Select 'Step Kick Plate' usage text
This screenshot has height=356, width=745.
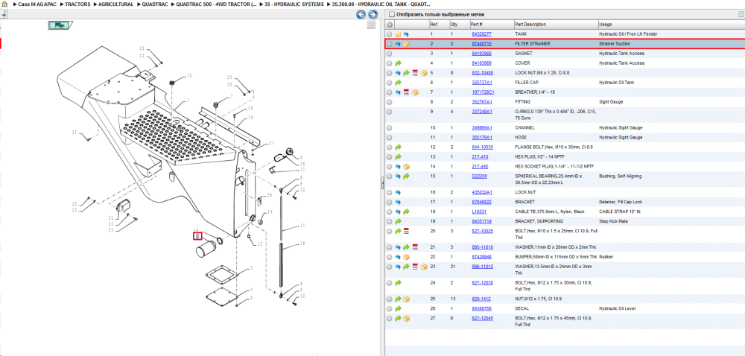613,221
